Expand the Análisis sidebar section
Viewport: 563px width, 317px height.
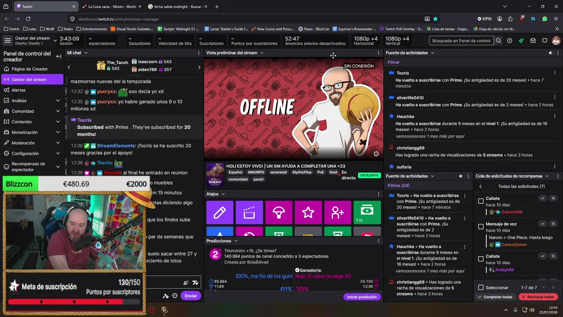[58, 101]
